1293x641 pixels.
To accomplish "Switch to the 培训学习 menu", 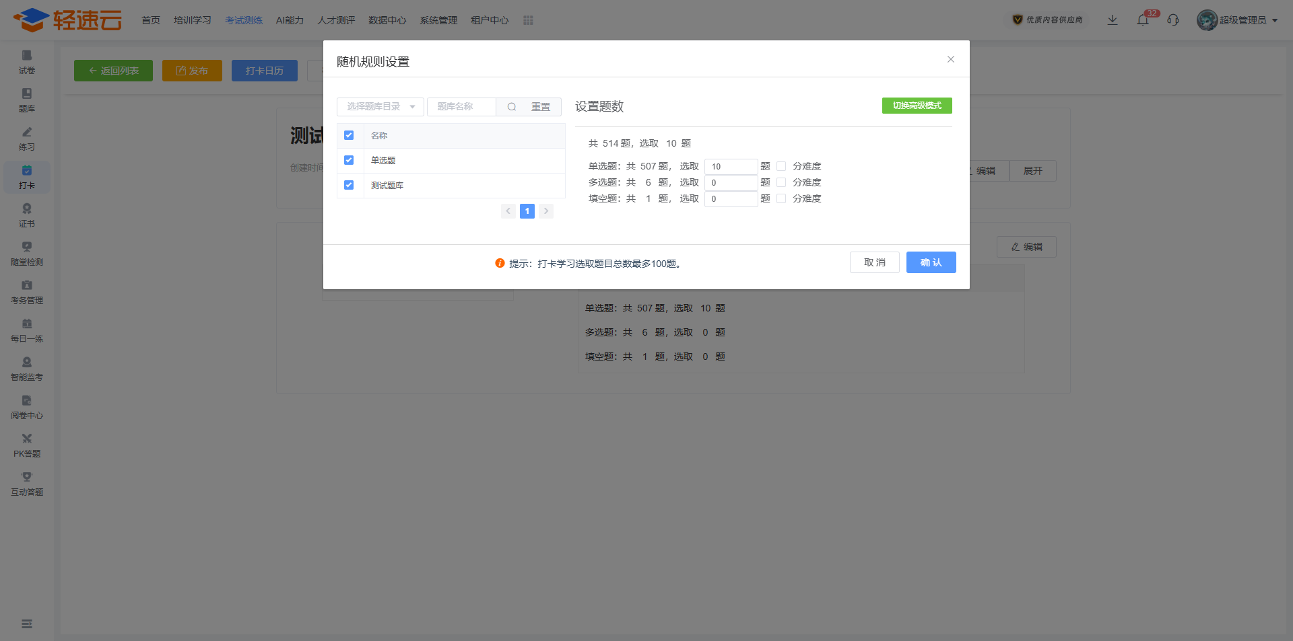I will pos(193,20).
